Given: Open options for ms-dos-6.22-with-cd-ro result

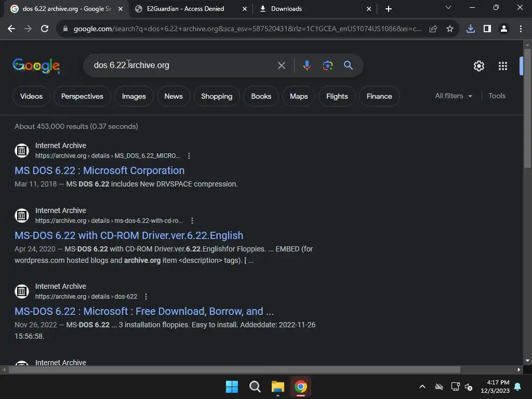Looking at the screenshot, I should (x=192, y=221).
